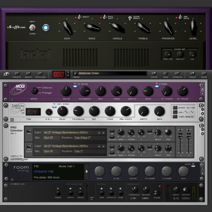The width and height of the screenshot is (212, 212).
Task: Toggle Cab1 Bypass button
Action: point(112,137)
